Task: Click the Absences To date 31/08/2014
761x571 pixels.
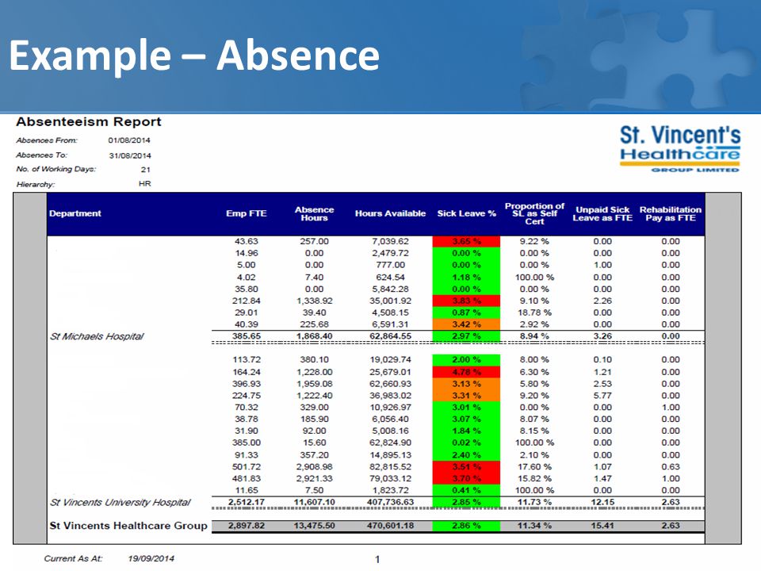Action: pos(129,156)
